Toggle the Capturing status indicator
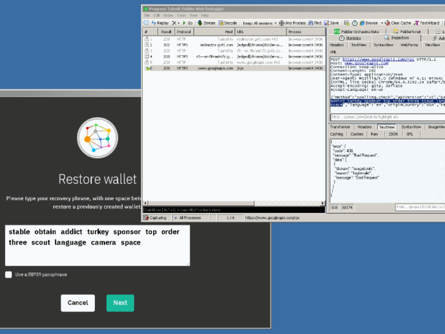 pos(154,218)
